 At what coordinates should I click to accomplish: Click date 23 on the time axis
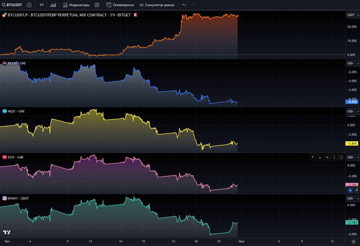tap(174, 241)
